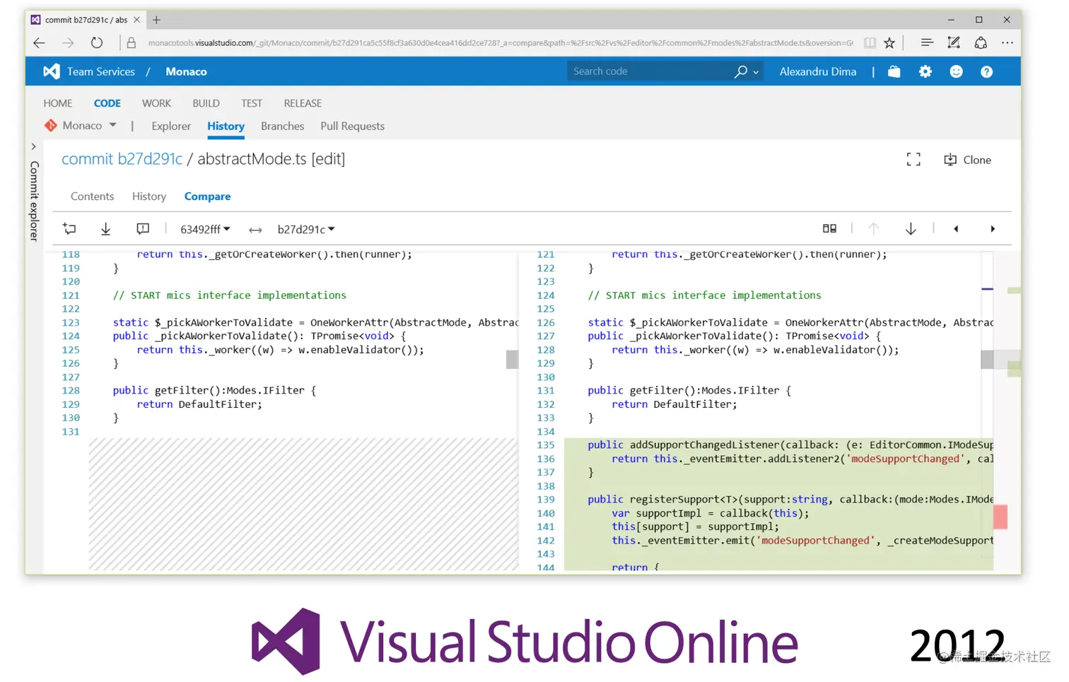This screenshot has height=682, width=1069.
Task: Click the address bar lock icon
Action: point(131,43)
